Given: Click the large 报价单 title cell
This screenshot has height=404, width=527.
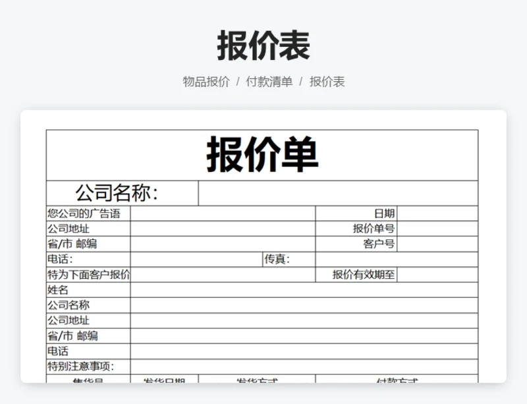Looking at the screenshot, I should pyautogui.click(x=262, y=155).
